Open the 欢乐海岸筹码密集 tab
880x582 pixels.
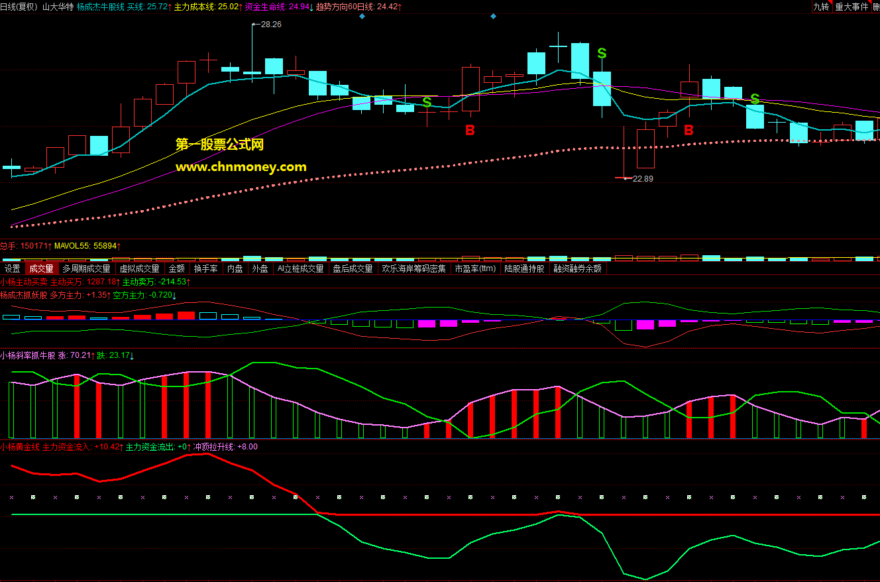[413, 268]
